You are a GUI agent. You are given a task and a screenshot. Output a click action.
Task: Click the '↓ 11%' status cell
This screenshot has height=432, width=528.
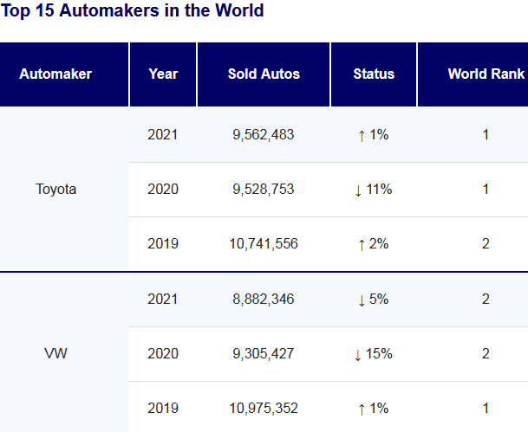(x=374, y=190)
